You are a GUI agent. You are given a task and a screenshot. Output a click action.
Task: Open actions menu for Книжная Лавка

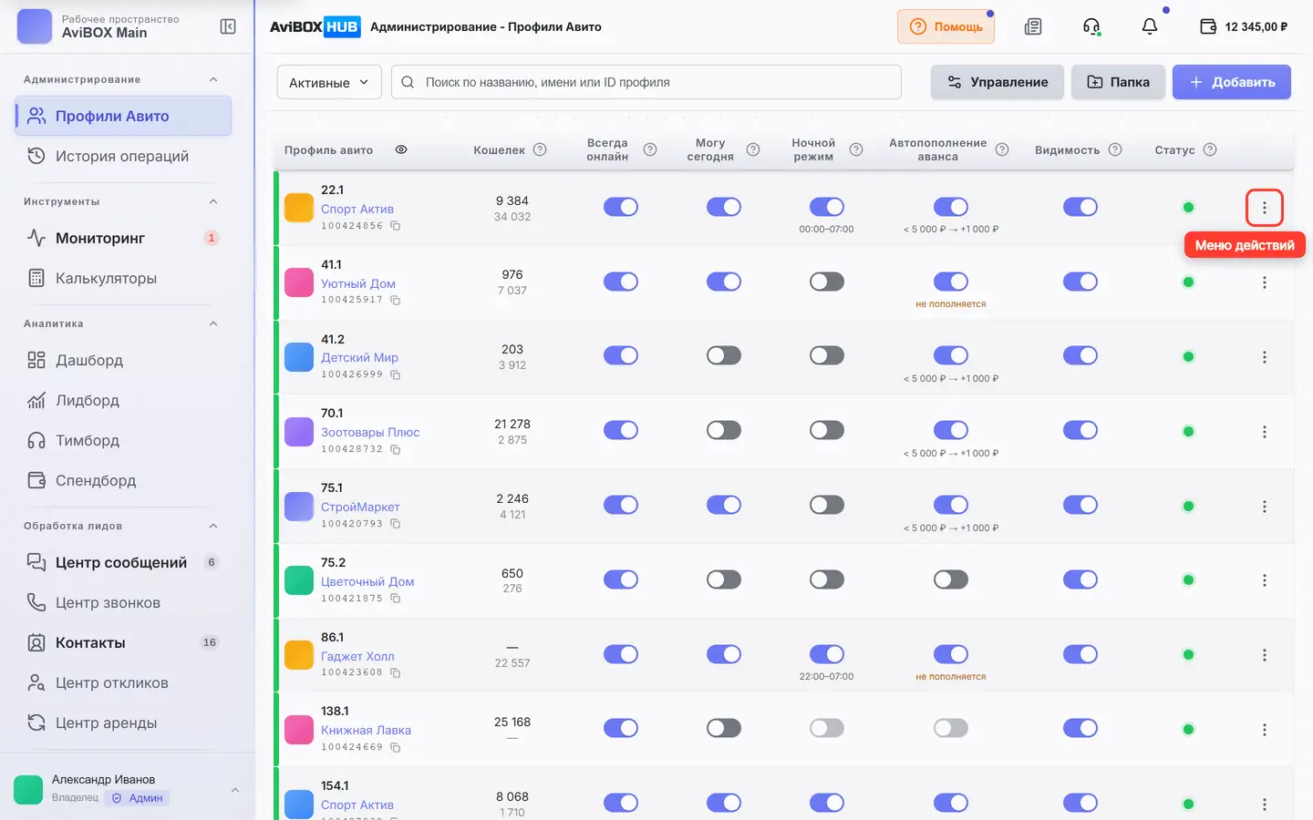click(x=1265, y=730)
